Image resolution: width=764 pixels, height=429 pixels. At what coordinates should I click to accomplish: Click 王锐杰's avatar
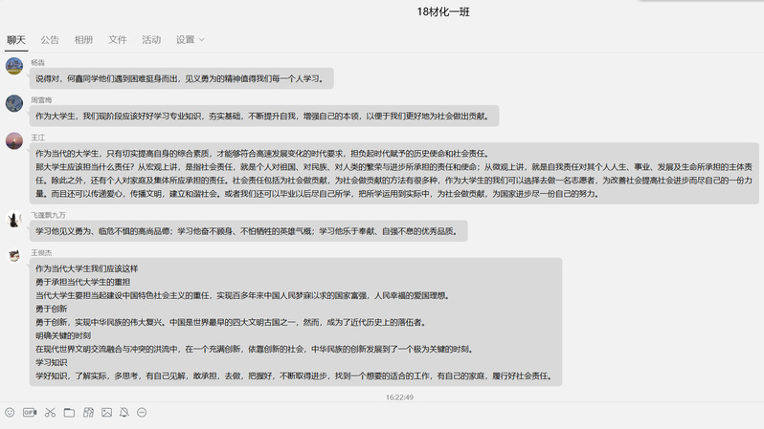pos(14,256)
